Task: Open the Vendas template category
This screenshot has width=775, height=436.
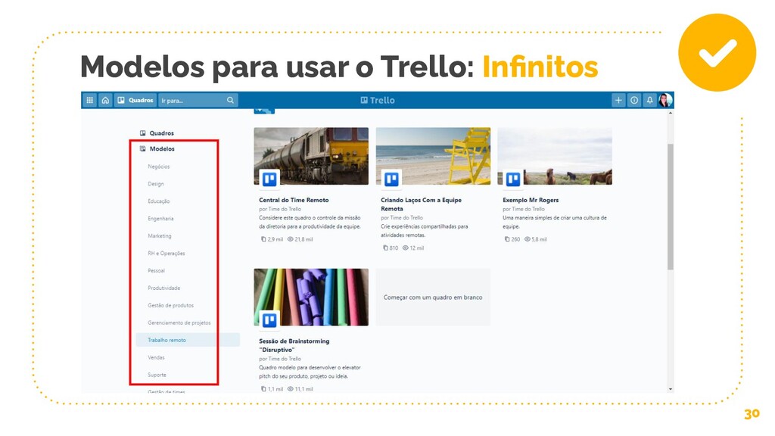Action: tap(156, 357)
